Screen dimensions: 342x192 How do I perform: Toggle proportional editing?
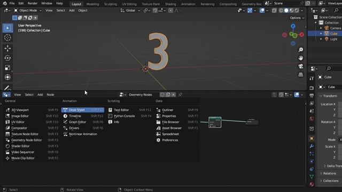[x=170, y=11]
